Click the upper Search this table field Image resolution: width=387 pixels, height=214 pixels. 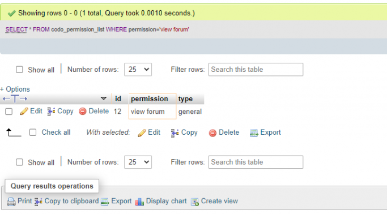click(x=256, y=70)
